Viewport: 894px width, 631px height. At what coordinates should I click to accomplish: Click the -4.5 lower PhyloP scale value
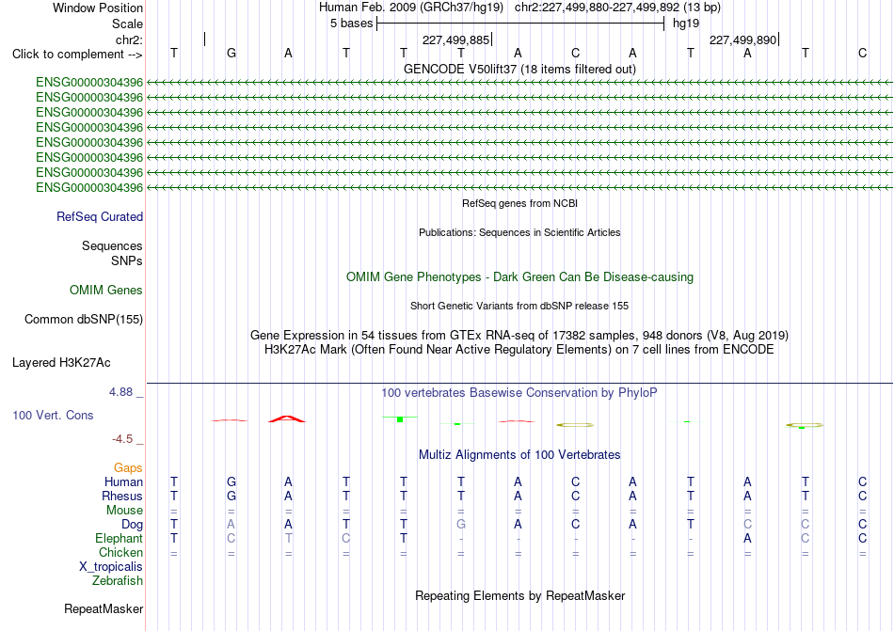coord(122,439)
